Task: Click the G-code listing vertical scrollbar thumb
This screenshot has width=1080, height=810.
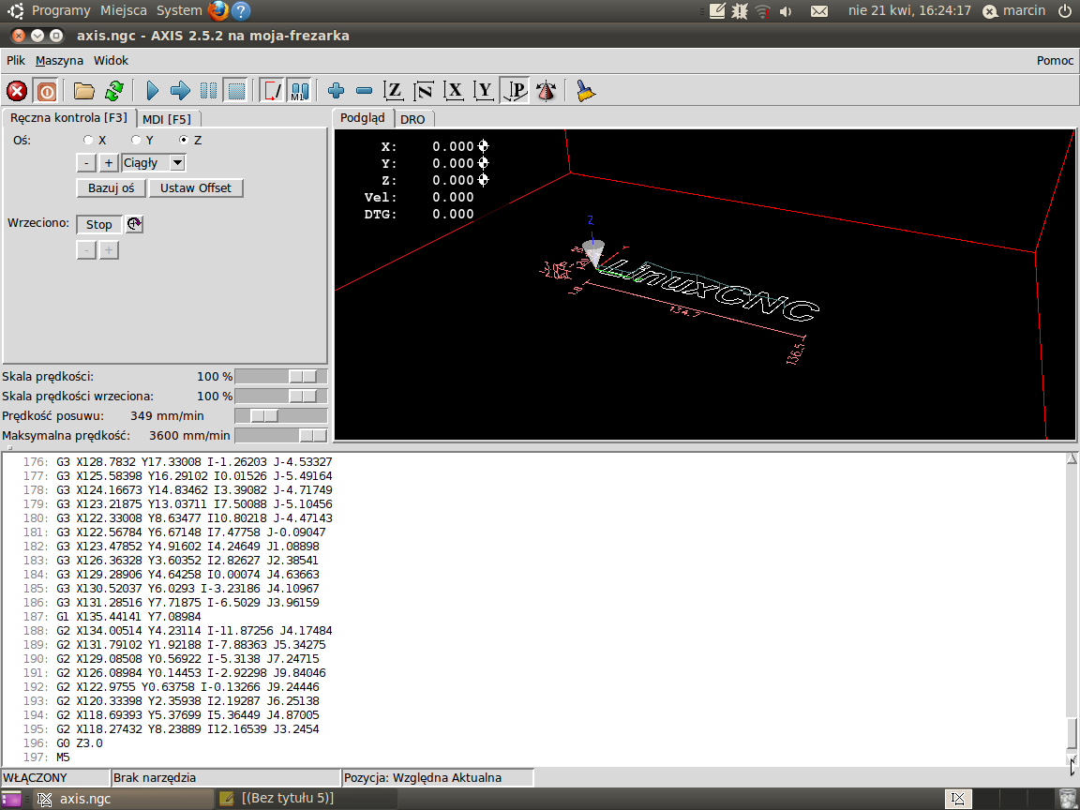Action: [x=1072, y=733]
